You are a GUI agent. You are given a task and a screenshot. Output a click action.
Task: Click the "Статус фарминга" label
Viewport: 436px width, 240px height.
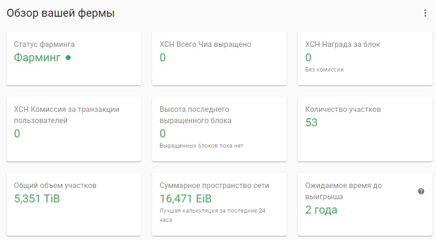coord(44,44)
